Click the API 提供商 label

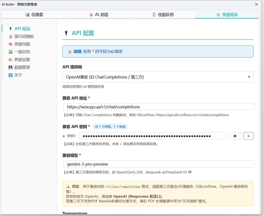pos(72,67)
